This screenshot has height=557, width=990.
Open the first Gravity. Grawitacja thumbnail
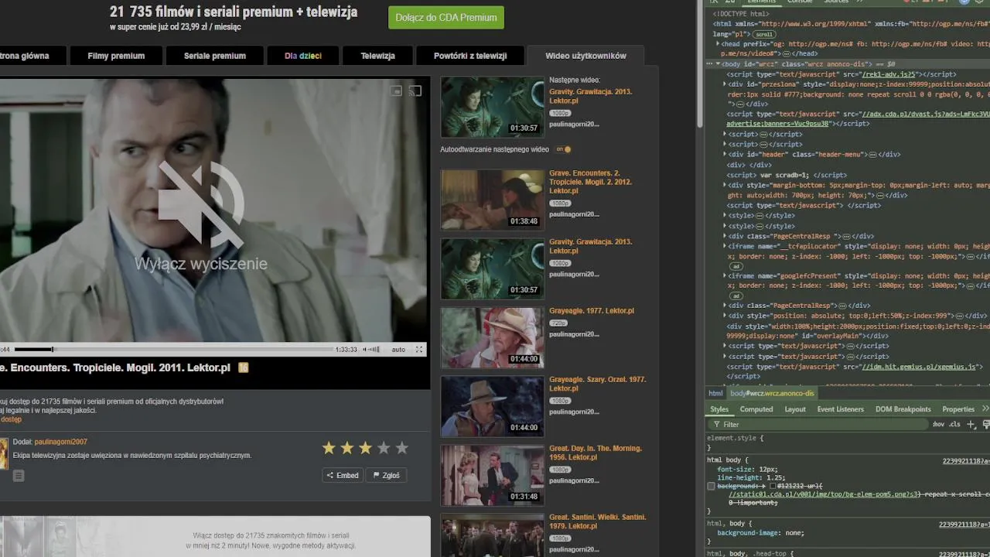[493, 107]
